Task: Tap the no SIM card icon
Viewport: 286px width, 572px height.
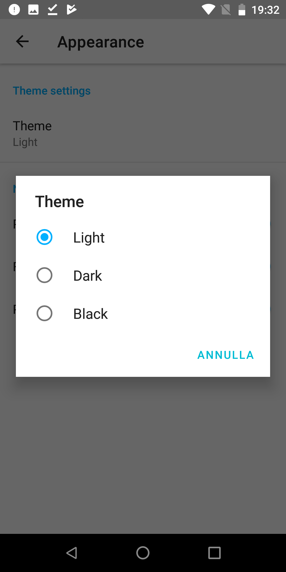Action: pyautogui.click(x=226, y=10)
